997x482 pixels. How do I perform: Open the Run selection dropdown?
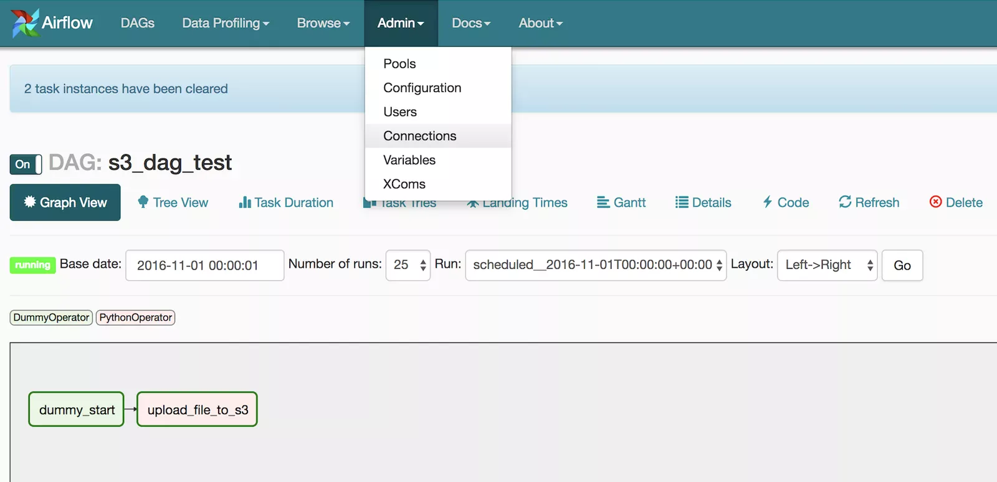tap(596, 265)
